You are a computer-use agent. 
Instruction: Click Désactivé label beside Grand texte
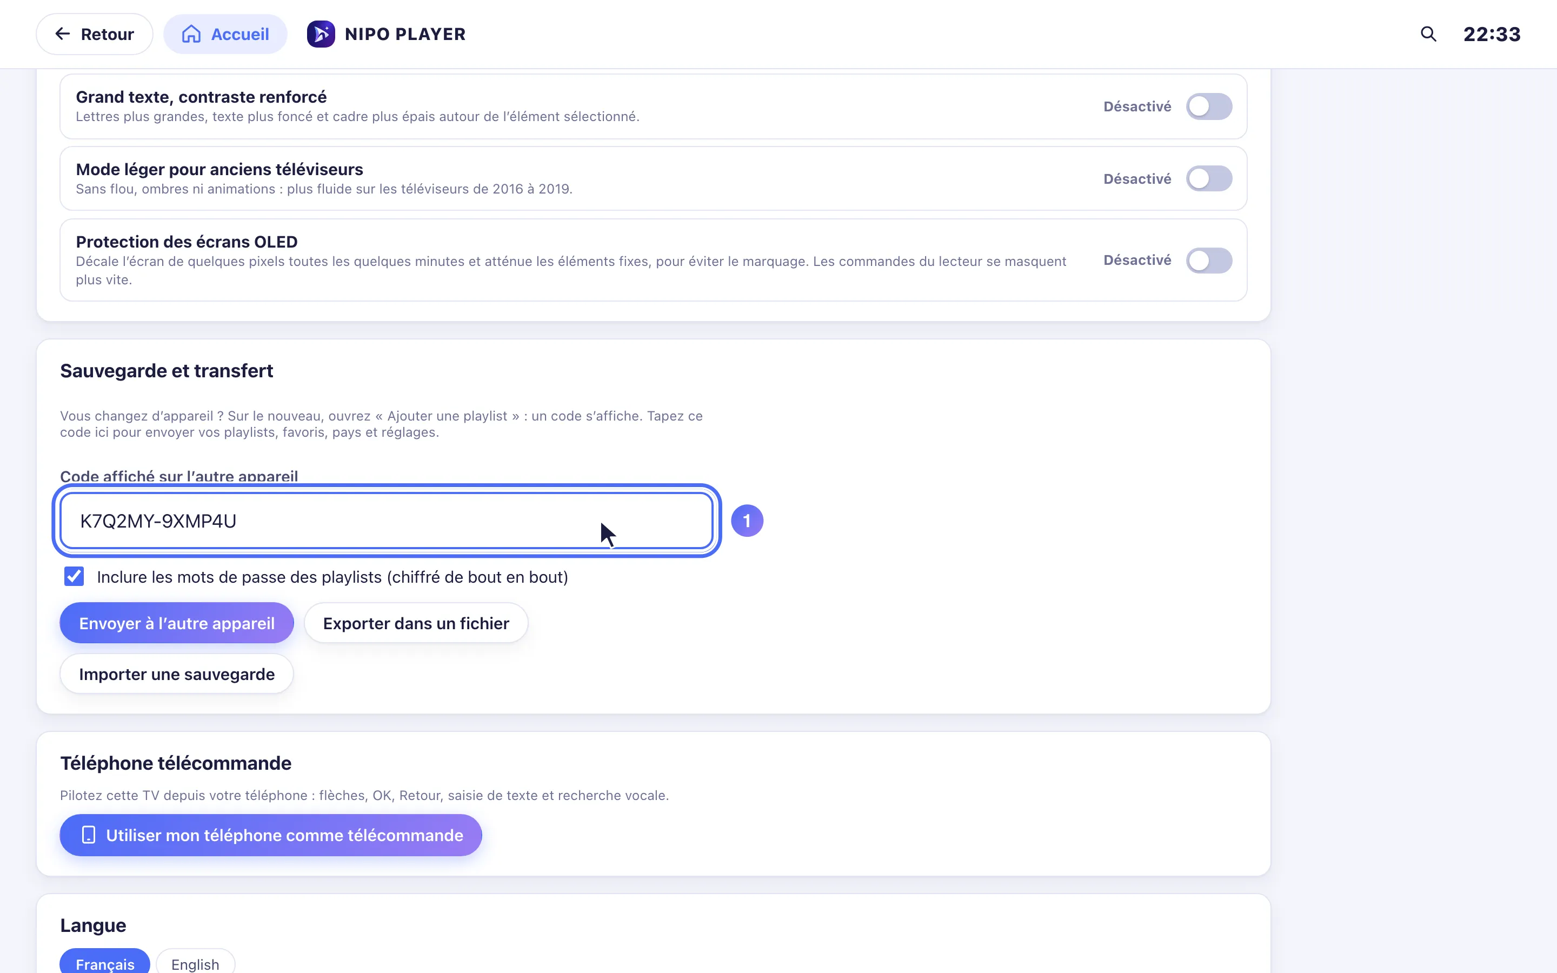[x=1137, y=106]
